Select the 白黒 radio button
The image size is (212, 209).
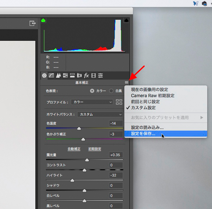[x=111, y=91]
